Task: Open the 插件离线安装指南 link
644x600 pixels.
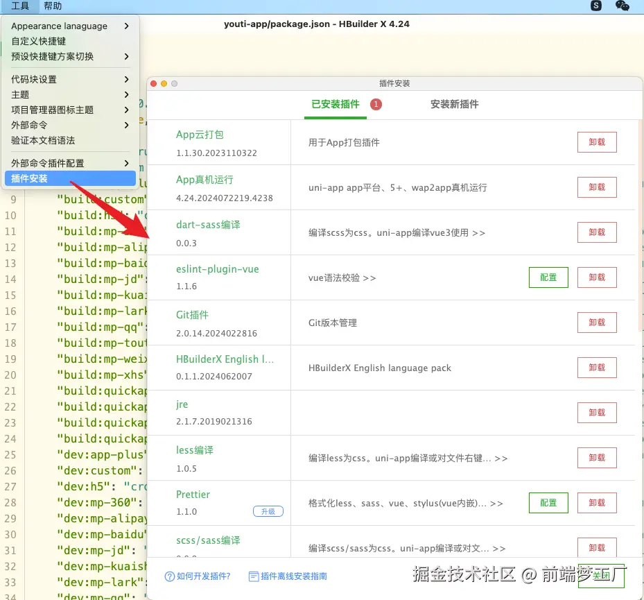Action: tap(294, 576)
